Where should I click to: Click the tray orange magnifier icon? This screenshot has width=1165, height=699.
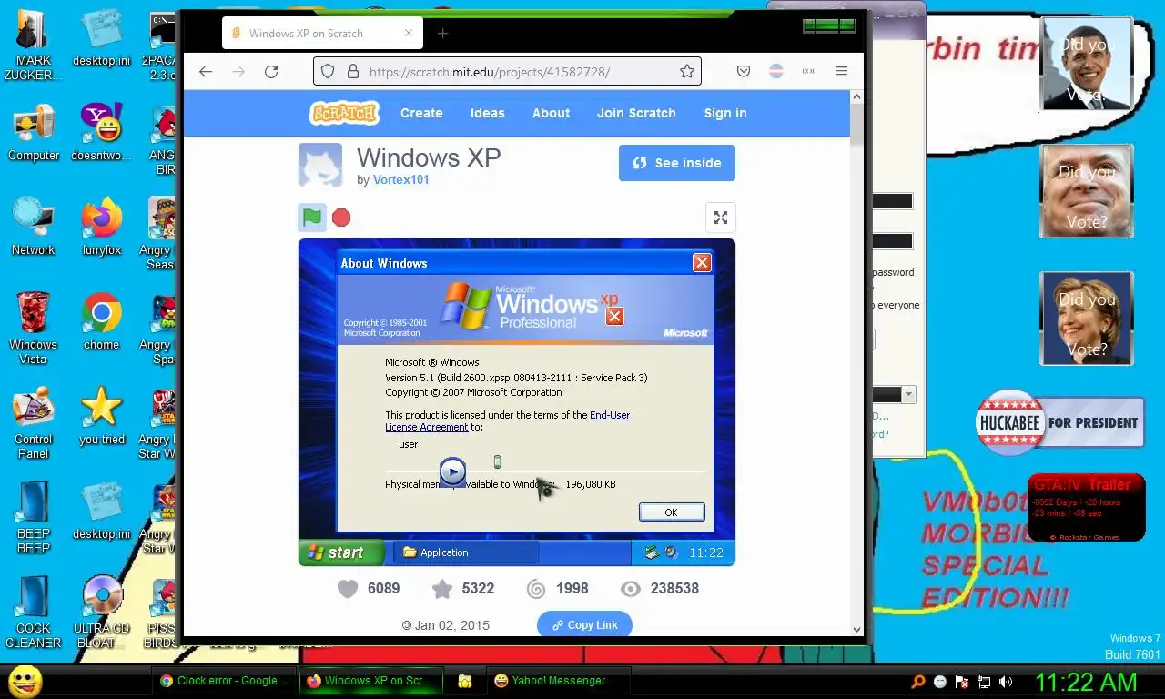pyautogui.click(x=919, y=682)
